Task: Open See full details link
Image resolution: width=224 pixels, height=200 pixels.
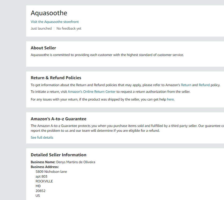Action: tap(42, 138)
